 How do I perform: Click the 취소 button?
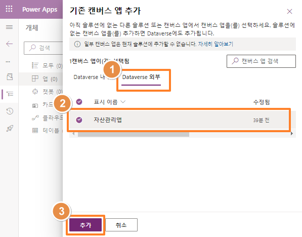point(121,225)
